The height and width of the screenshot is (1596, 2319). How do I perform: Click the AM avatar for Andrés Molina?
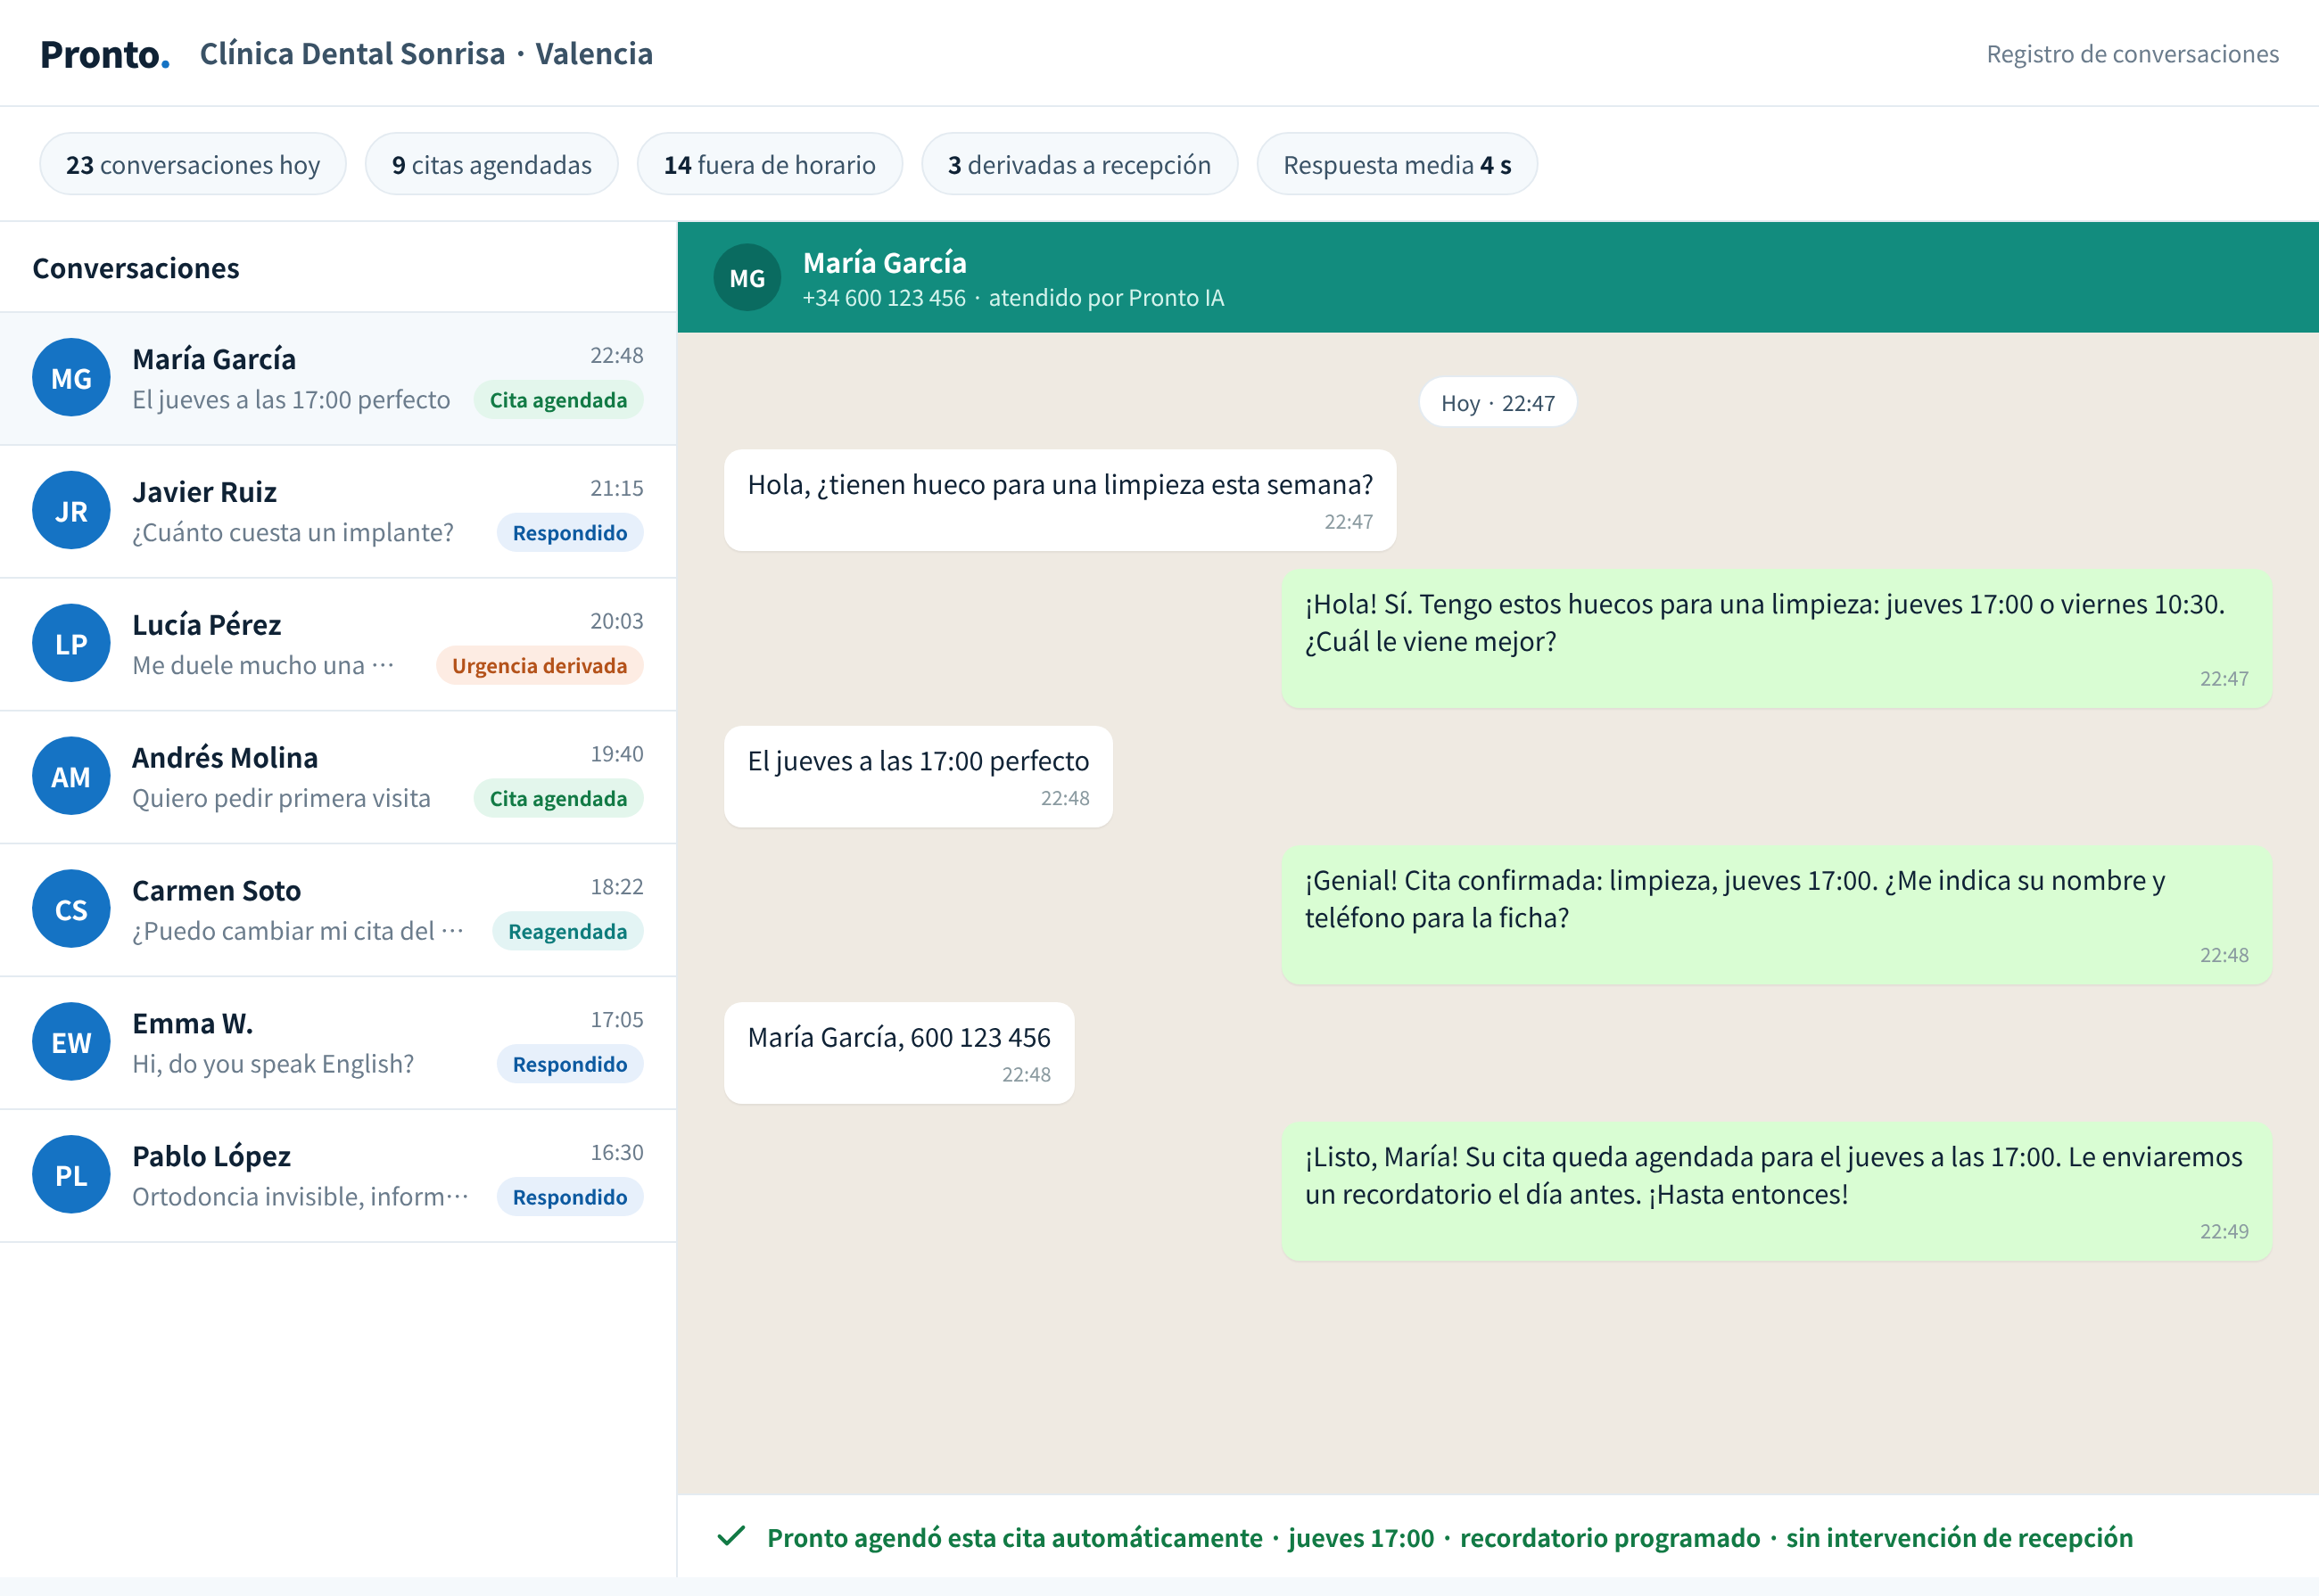71,777
